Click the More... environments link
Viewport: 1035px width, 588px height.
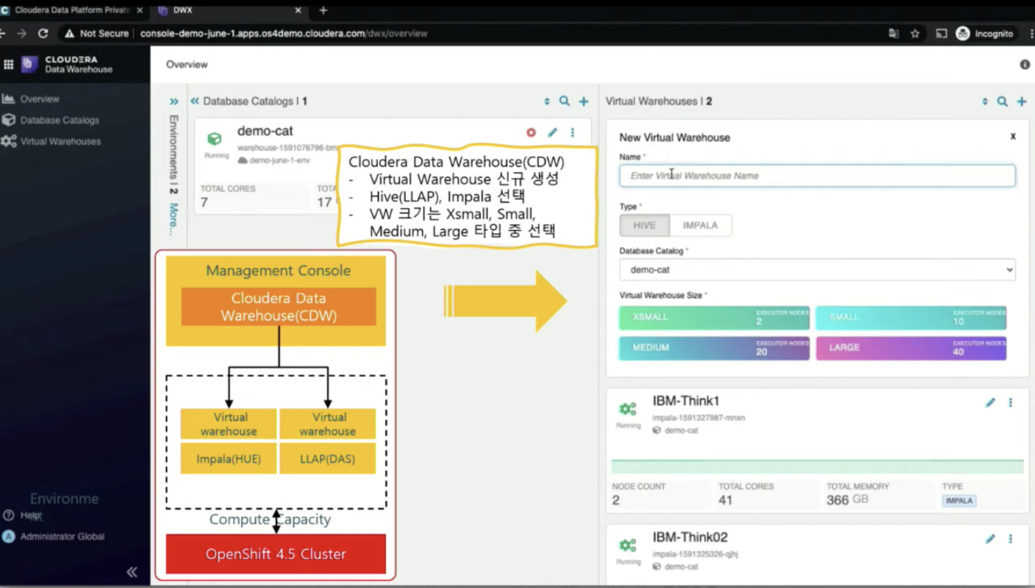coord(173,220)
